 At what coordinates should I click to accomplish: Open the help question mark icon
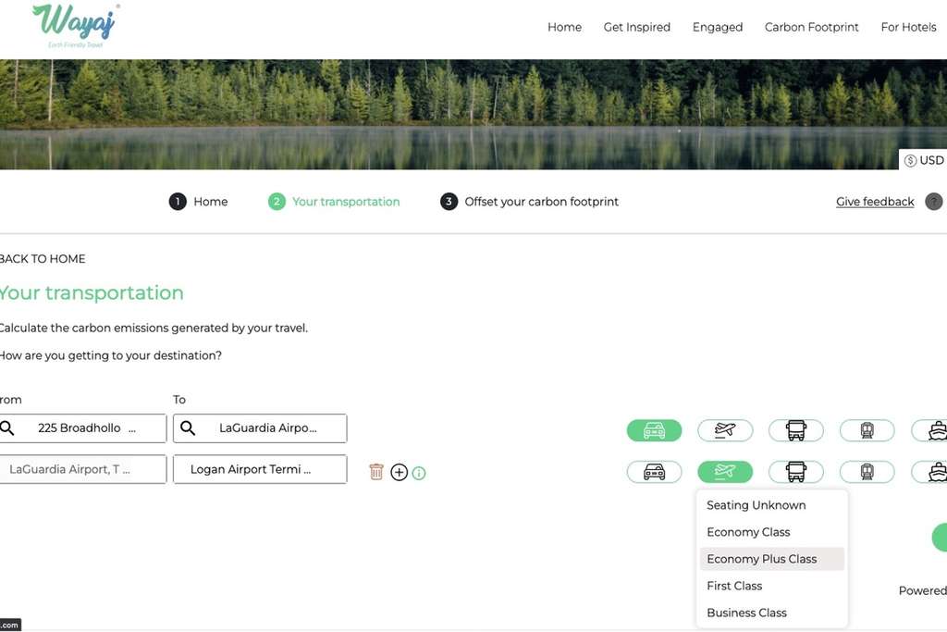[x=933, y=201]
